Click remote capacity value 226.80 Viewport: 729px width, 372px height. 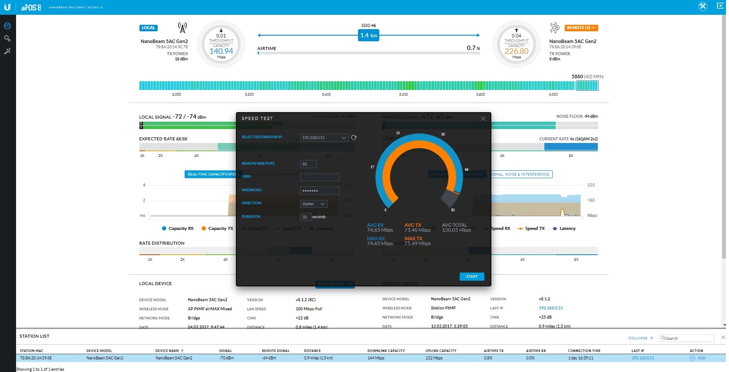(x=517, y=51)
